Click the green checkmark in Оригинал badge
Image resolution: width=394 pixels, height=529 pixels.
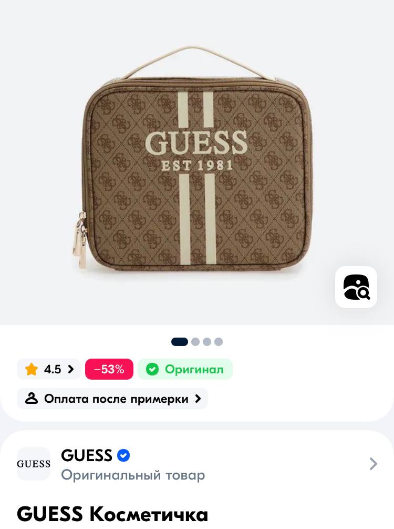[x=152, y=369]
